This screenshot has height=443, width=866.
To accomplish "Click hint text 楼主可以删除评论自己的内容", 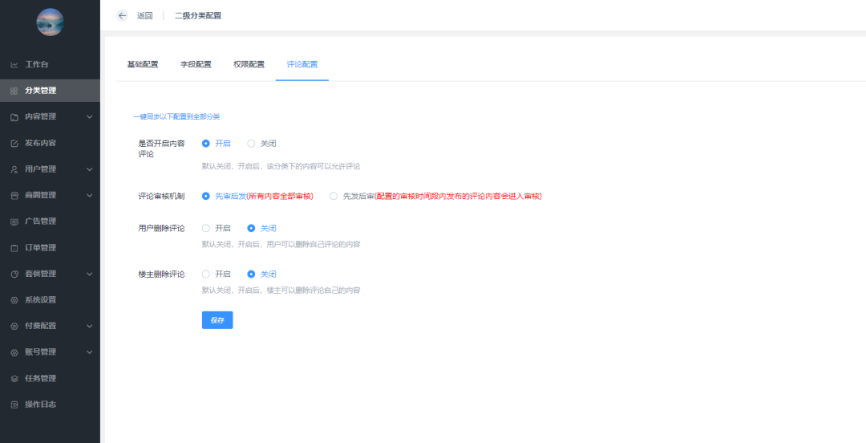I will [314, 290].
